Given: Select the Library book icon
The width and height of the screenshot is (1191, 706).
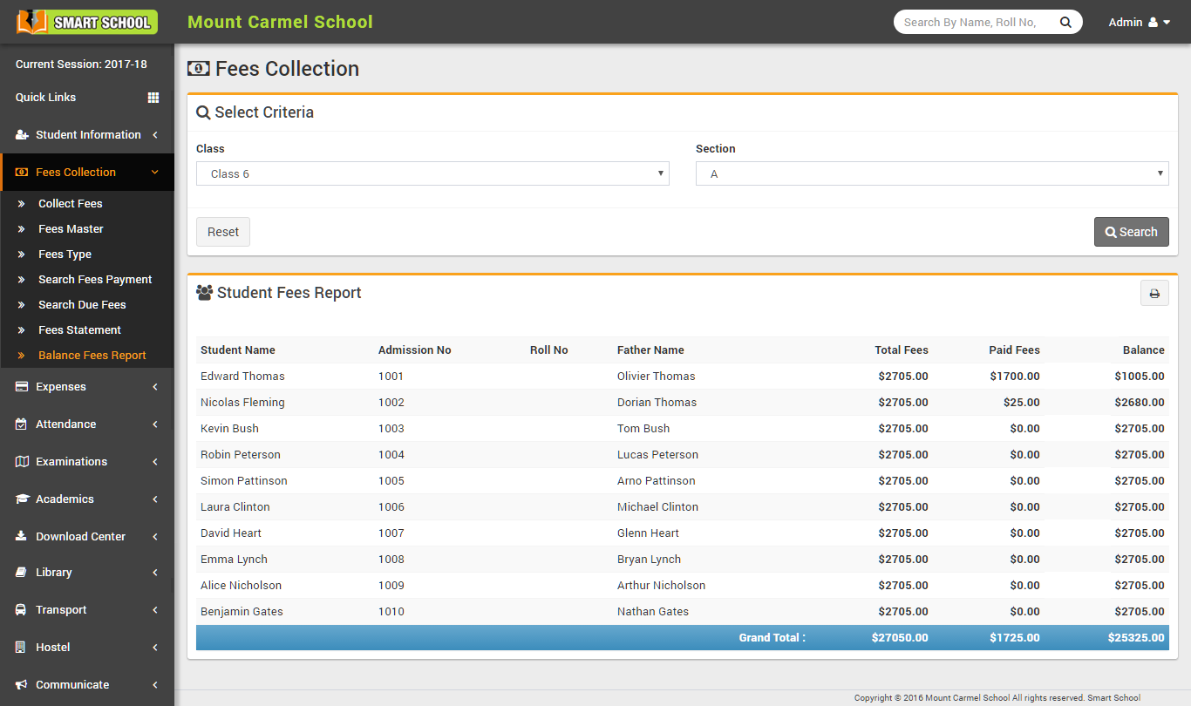Looking at the screenshot, I should point(20,573).
